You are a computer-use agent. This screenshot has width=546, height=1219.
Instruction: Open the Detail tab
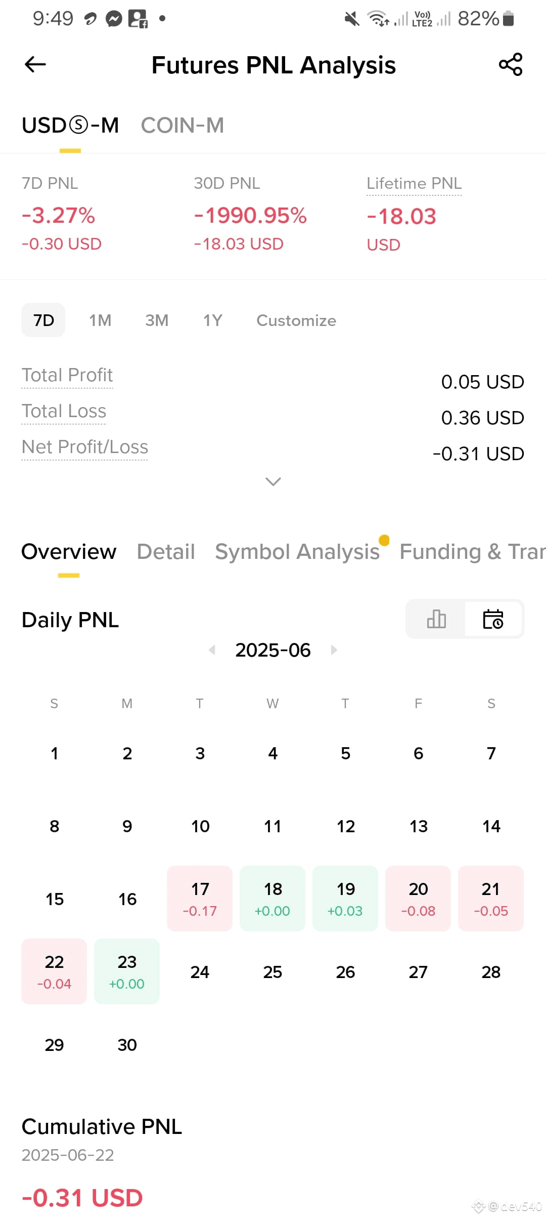[166, 551]
